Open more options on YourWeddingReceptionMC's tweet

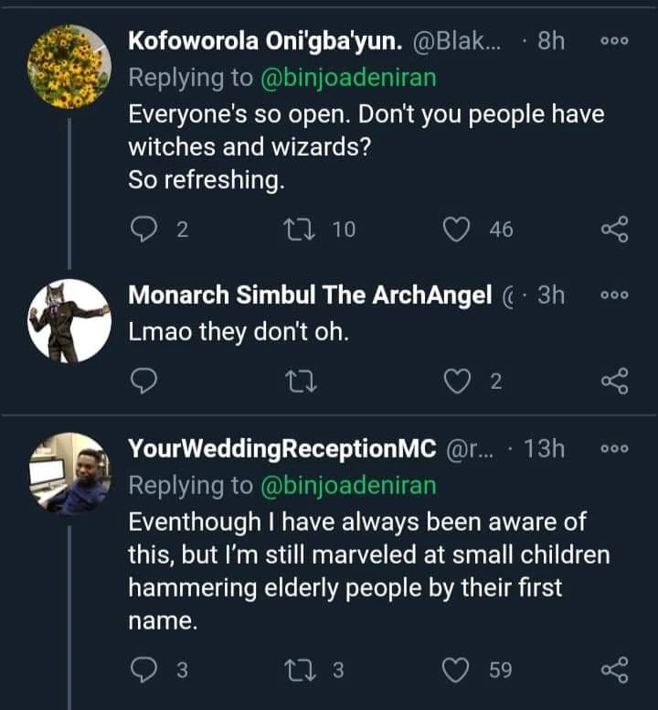tap(615, 449)
